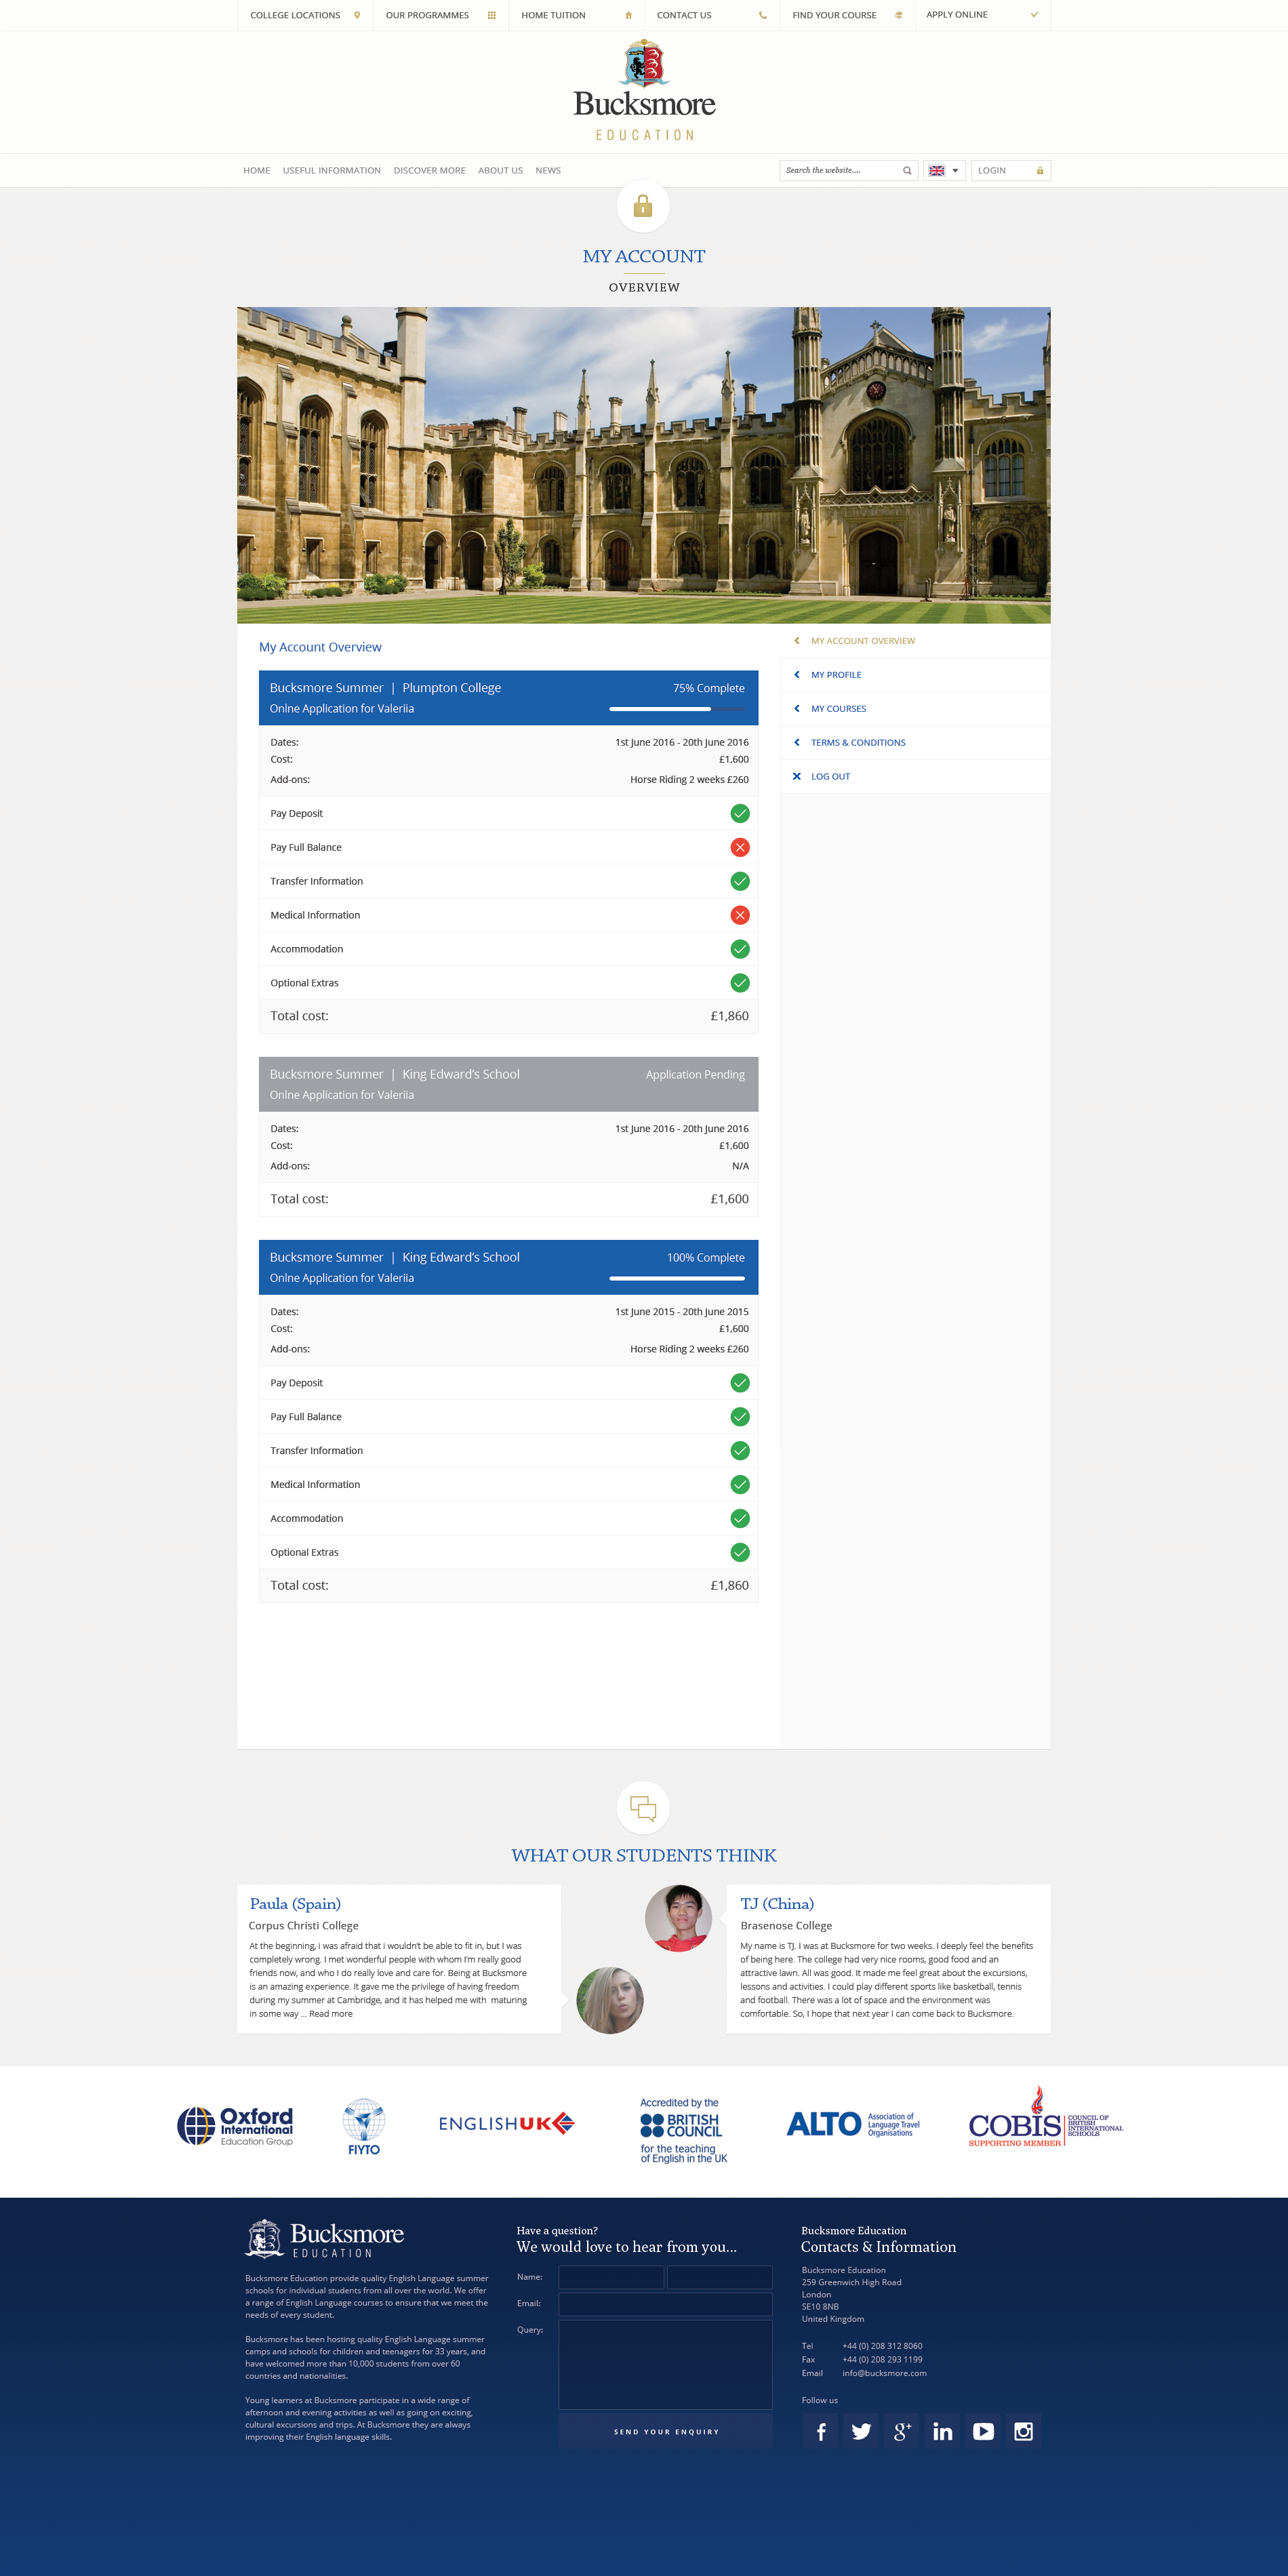Click Read more in Paula's testimonial

(331, 2014)
